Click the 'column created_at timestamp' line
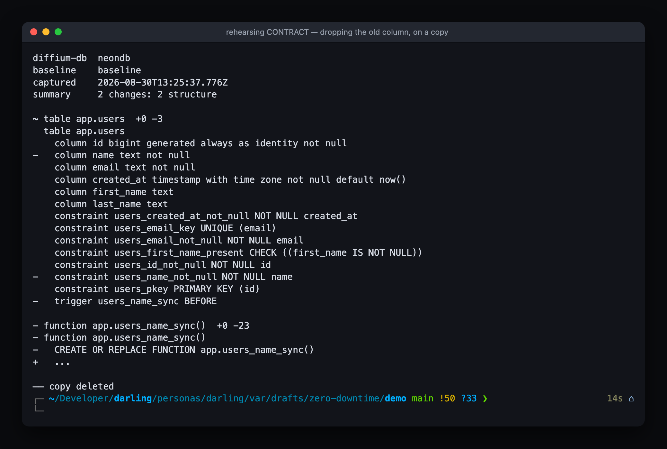 tap(230, 180)
